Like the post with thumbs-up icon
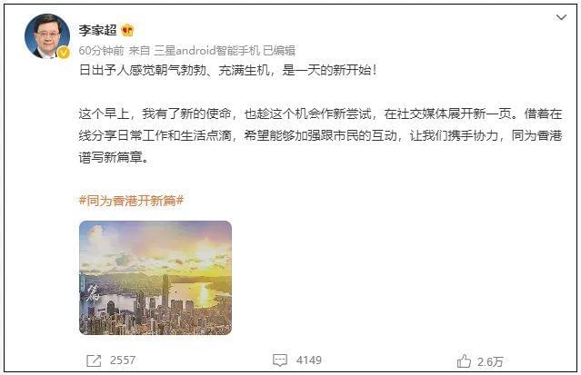The width and height of the screenshot is (581, 375). 464,361
